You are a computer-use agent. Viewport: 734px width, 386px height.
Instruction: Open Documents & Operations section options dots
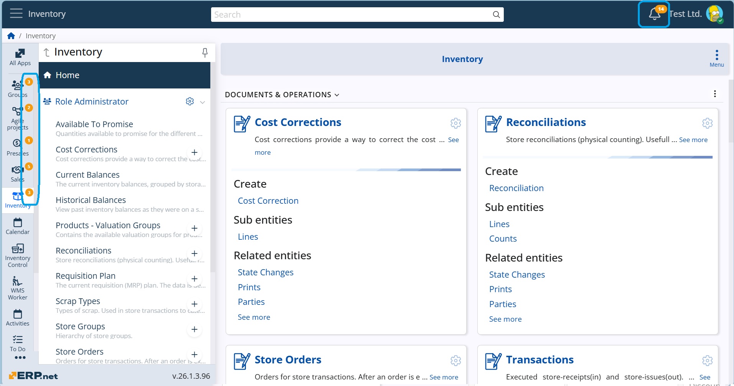point(715,94)
